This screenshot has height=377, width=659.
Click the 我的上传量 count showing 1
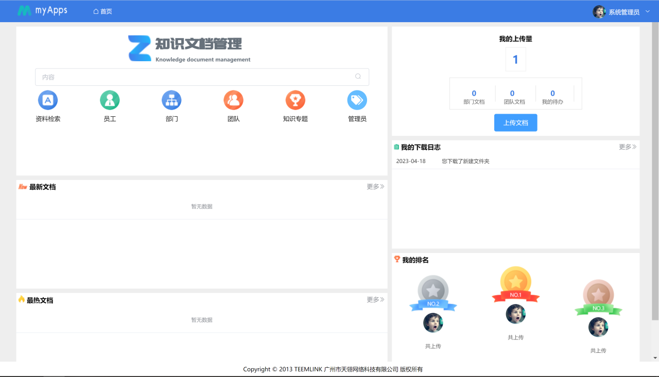[515, 59]
